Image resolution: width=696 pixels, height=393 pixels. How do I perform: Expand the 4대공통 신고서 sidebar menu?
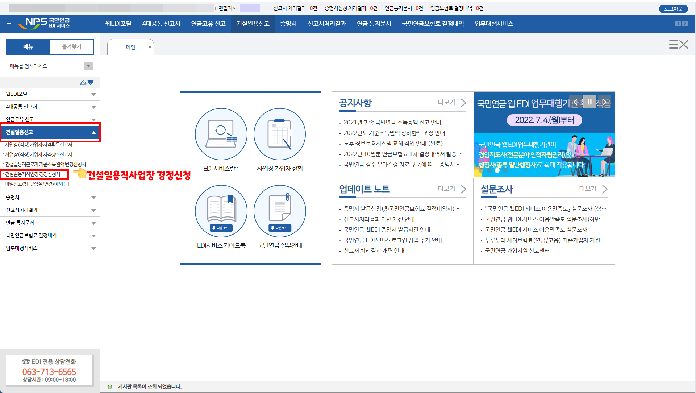tap(50, 107)
